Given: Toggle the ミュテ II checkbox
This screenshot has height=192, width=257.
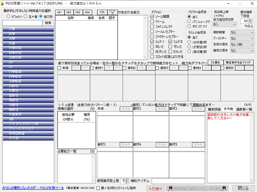Looking at the screenshot, I should point(170,42).
